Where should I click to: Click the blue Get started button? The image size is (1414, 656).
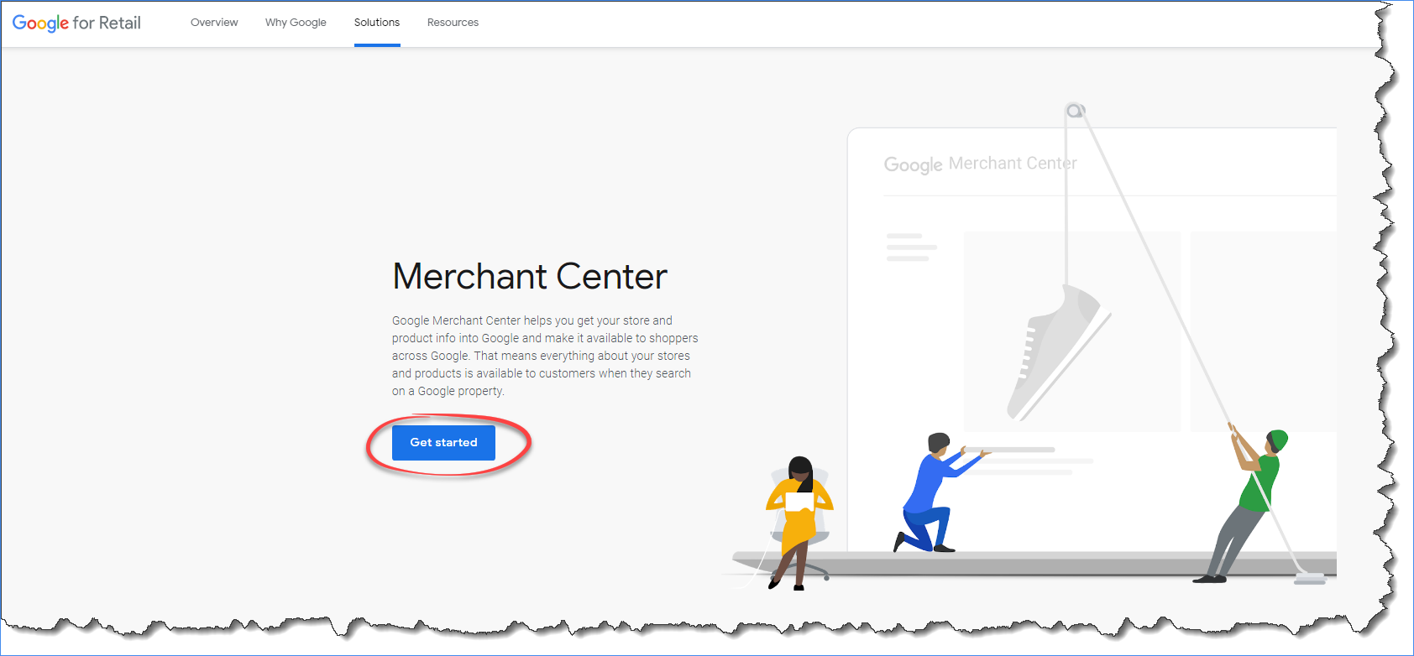pyautogui.click(x=443, y=443)
